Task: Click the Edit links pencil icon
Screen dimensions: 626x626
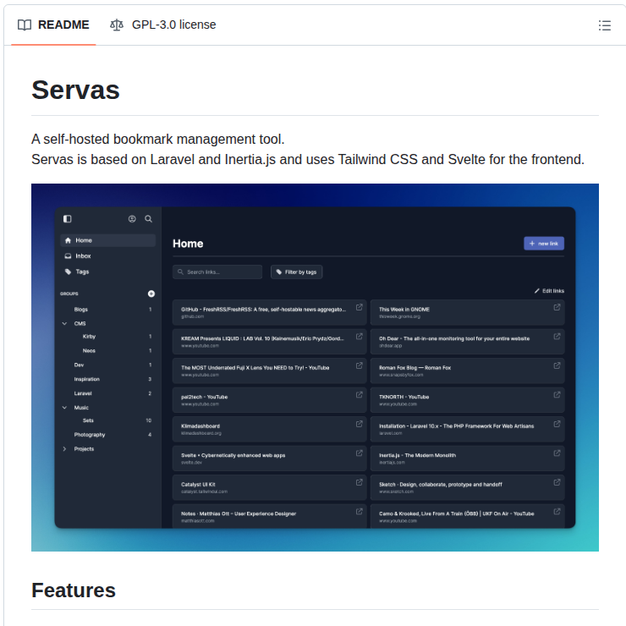Action: (x=537, y=291)
